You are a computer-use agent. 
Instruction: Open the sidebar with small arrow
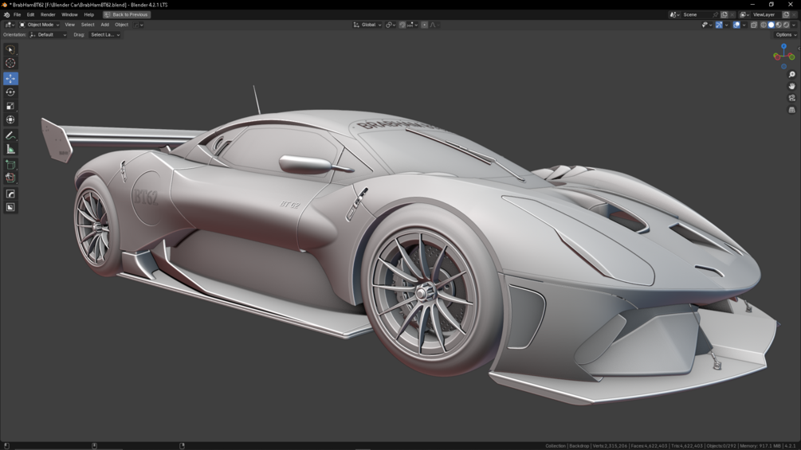click(x=799, y=49)
